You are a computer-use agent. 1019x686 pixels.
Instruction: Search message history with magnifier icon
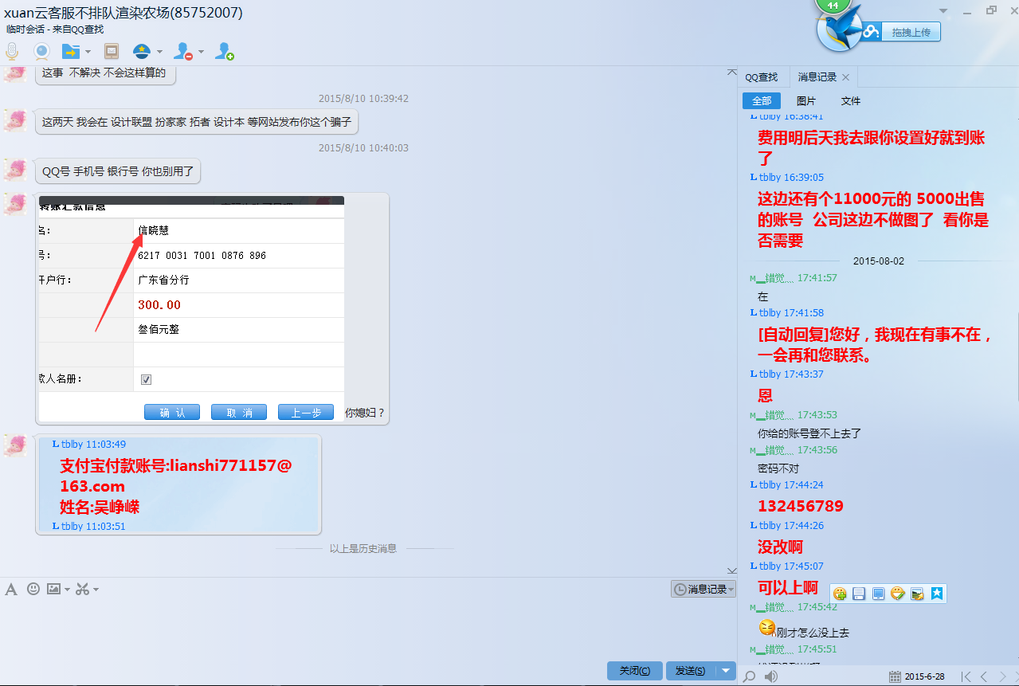tap(750, 676)
